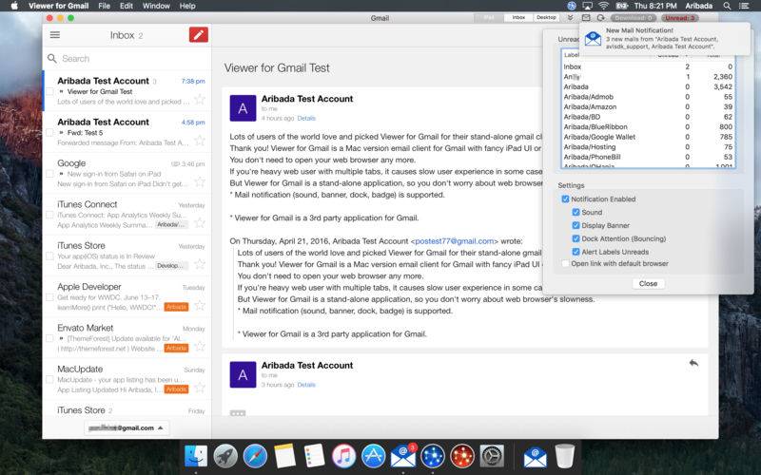
Task: Click the Close button in settings popover
Action: [x=648, y=283]
